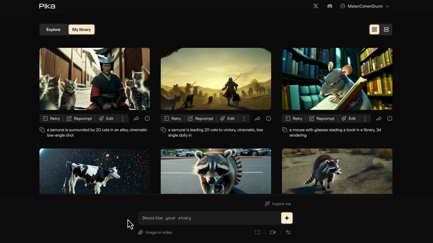433x243 pixels.
Task: Retry the samurai in alley video
Action: tap(51, 118)
